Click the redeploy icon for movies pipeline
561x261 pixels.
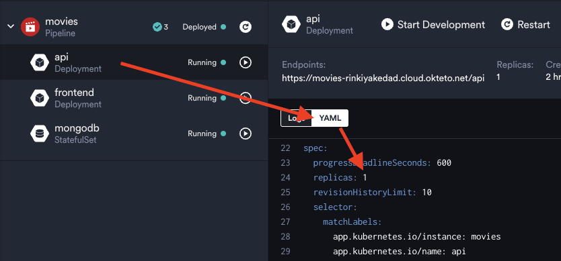[246, 27]
